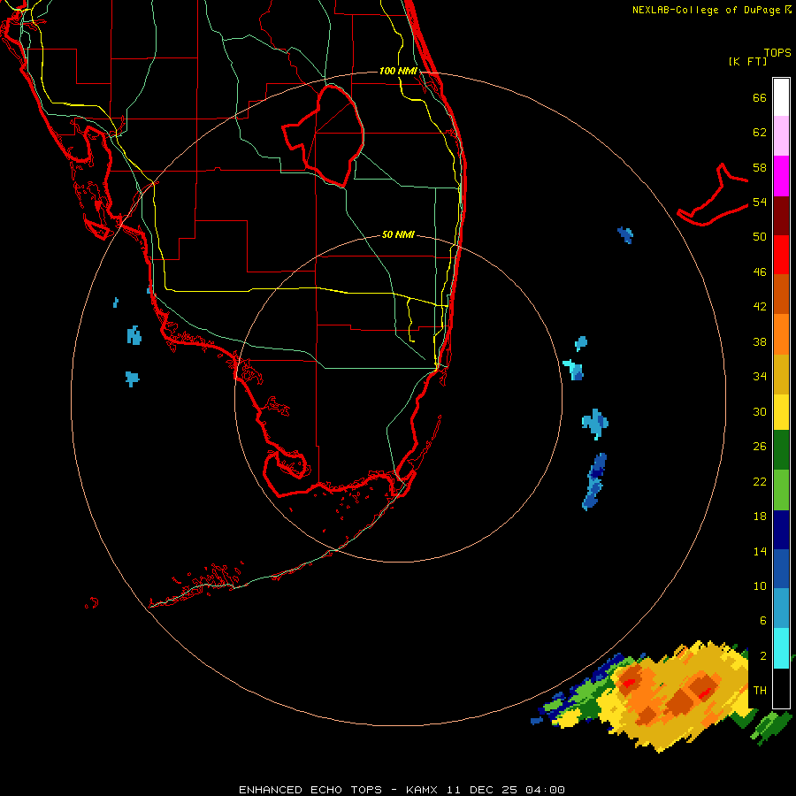796x796 pixels.
Task: Select the white 66 kft legend swatch
Action: (781, 97)
